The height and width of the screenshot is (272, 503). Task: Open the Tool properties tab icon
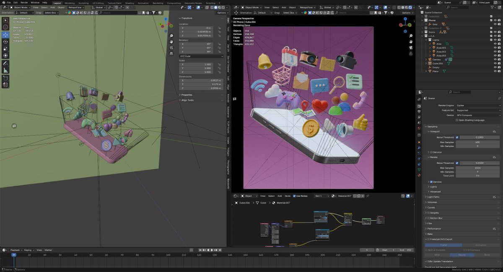click(x=419, y=99)
